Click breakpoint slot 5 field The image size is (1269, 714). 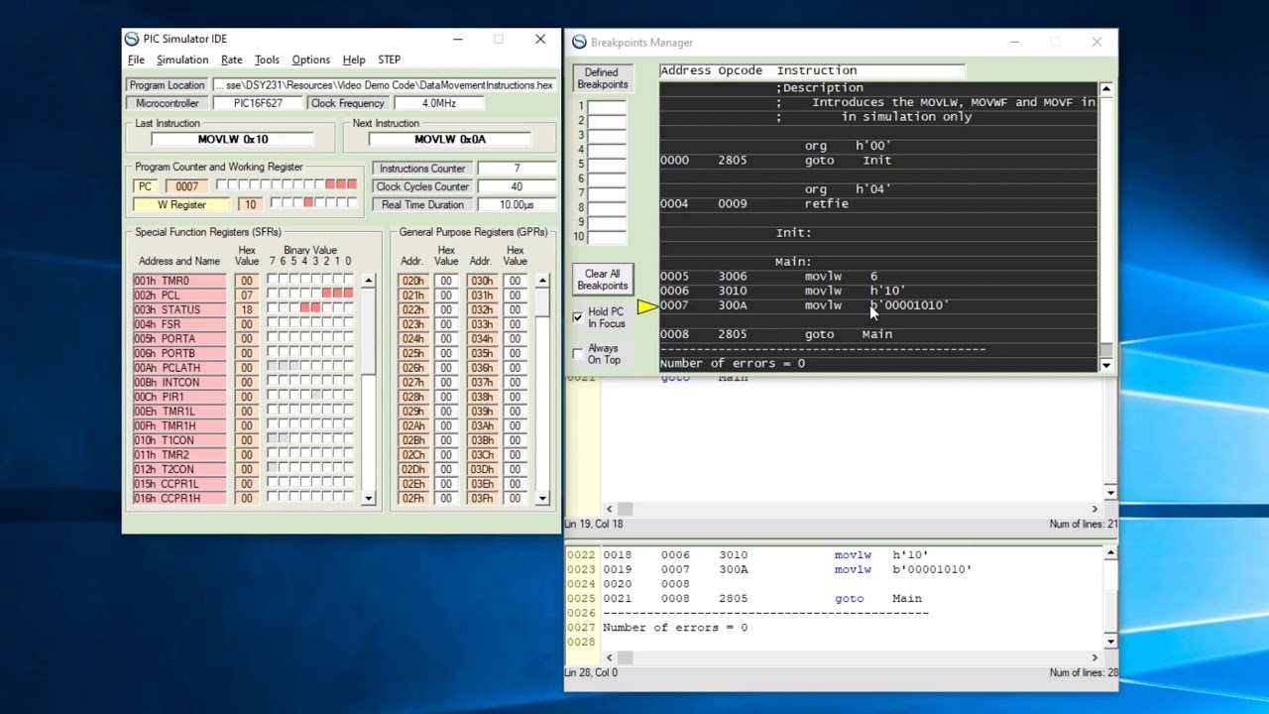tap(607, 164)
